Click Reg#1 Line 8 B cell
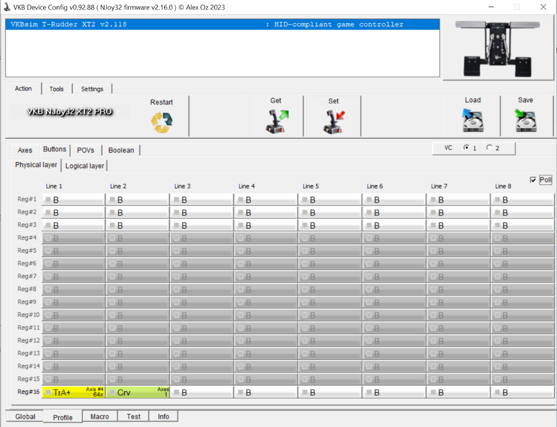Screen dimensions: 557x427 point(522,200)
